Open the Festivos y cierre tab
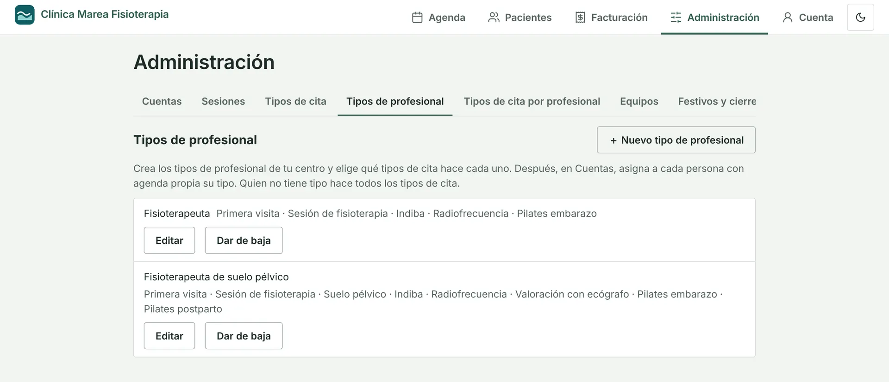889x382 pixels. point(716,101)
